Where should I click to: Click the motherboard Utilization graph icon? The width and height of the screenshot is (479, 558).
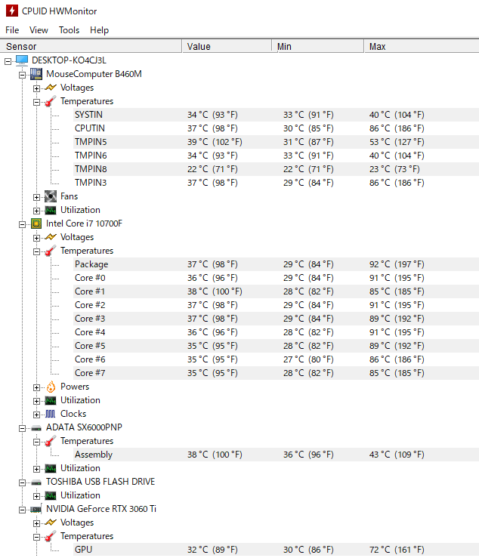(51, 210)
